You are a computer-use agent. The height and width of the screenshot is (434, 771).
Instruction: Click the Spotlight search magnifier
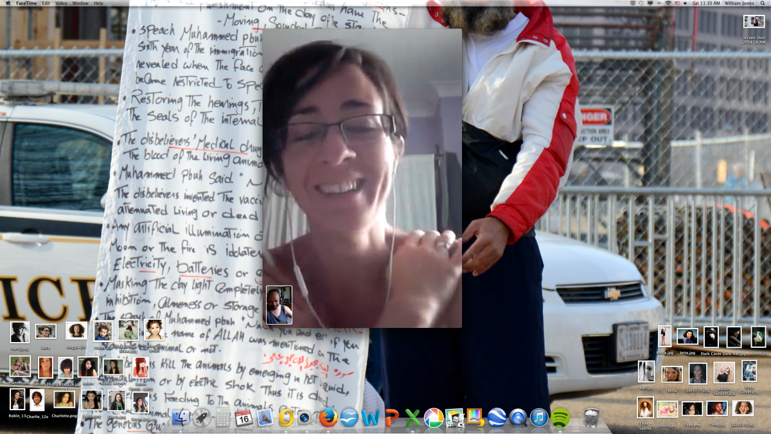click(x=761, y=3)
